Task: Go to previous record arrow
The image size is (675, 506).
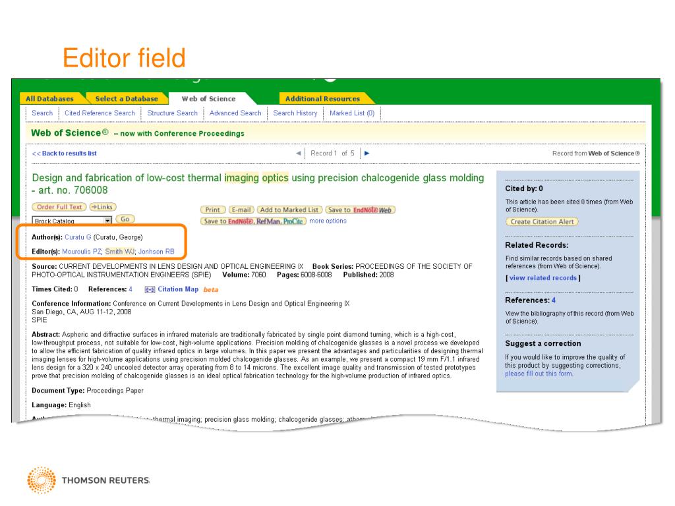Action: (x=299, y=153)
